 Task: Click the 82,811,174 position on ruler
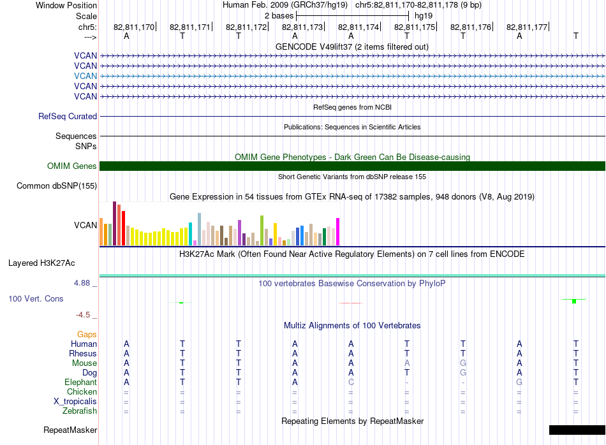358,27
